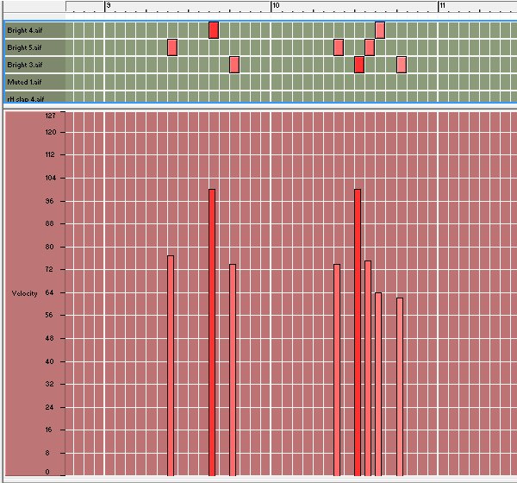
Task: Select the rH clap 4.aif track
Action: [x=24, y=98]
